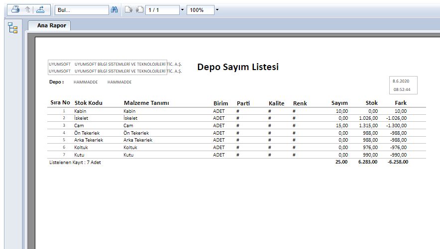Select the Ön Tekerlek stock code row
Image resolution: width=440 pixels, height=249 pixels.
[87, 133]
